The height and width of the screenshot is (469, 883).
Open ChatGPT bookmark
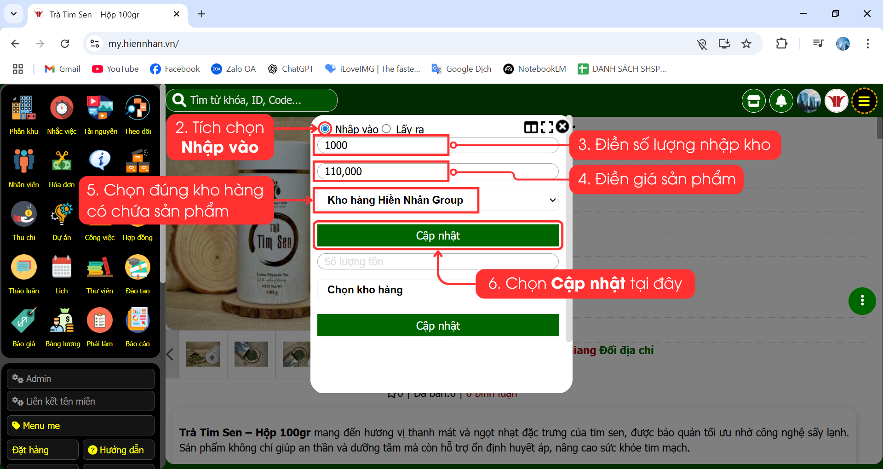[x=291, y=69]
